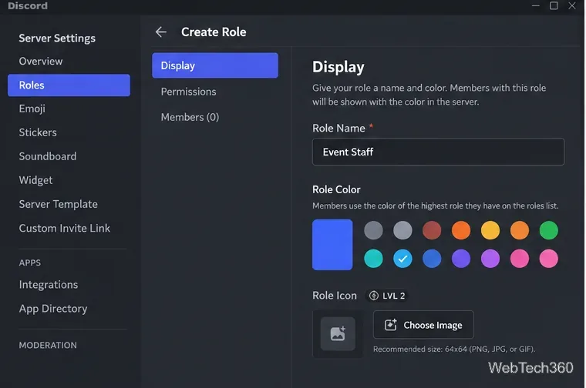Select the light gray role color
This screenshot has height=388, width=586.
tap(402, 230)
